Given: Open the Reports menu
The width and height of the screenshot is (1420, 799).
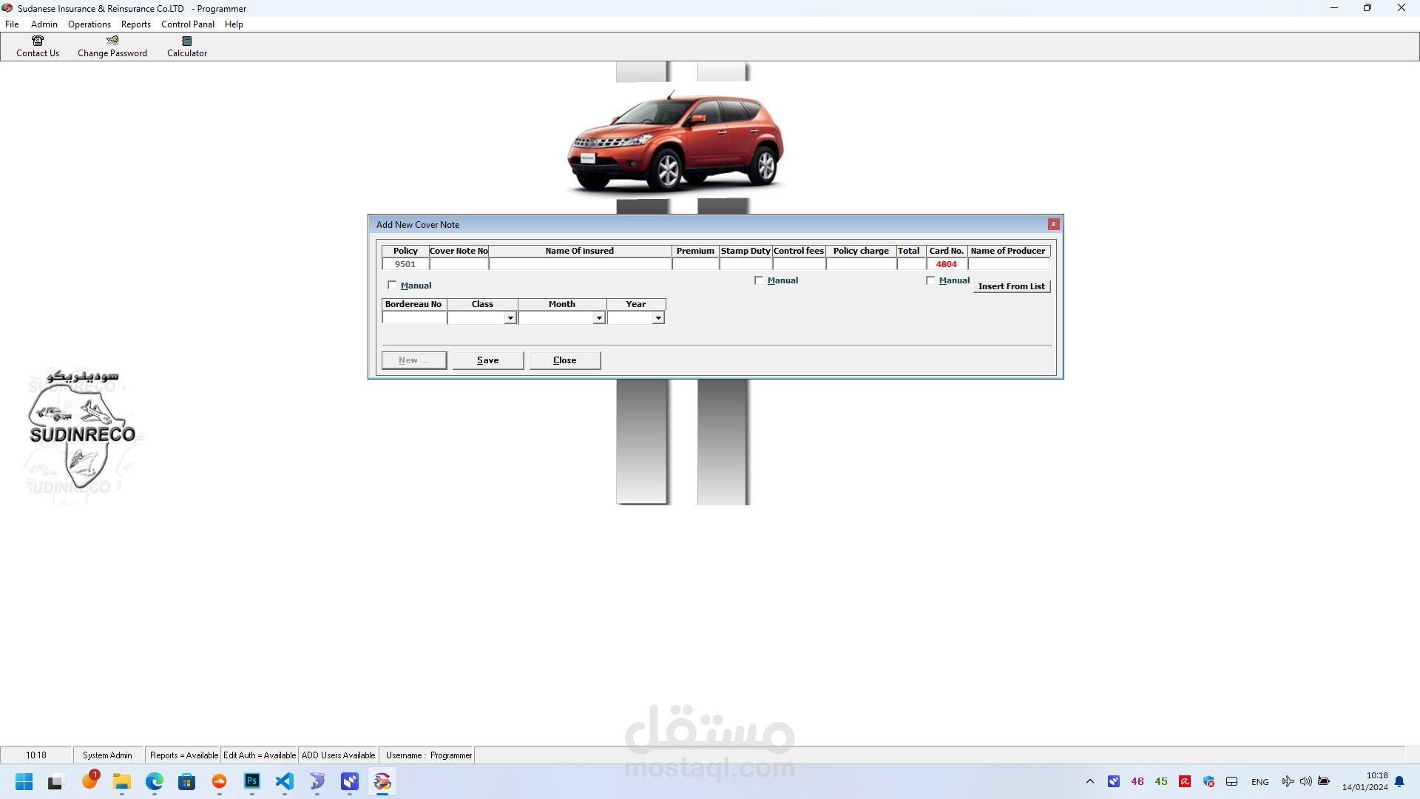Looking at the screenshot, I should pos(136,24).
